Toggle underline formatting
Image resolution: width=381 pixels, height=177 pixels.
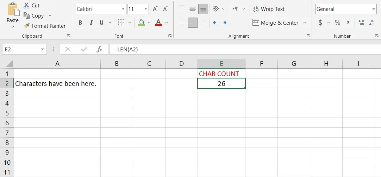[101, 23]
